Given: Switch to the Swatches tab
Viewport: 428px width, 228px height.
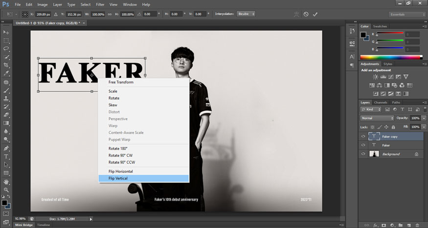Looking at the screenshot, I should coord(380,26).
